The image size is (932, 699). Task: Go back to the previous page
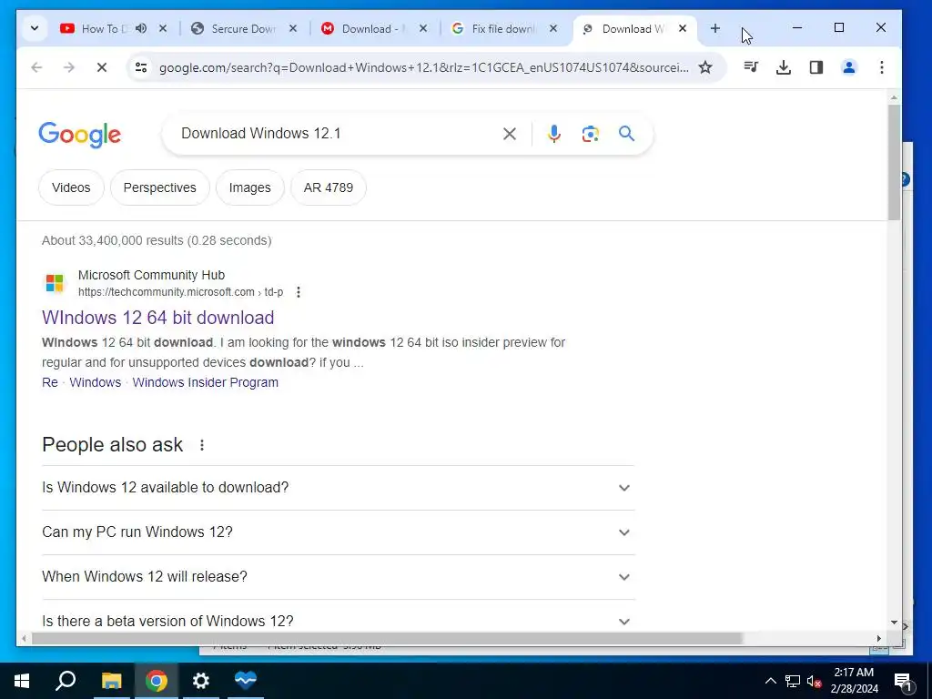coord(36,67)
